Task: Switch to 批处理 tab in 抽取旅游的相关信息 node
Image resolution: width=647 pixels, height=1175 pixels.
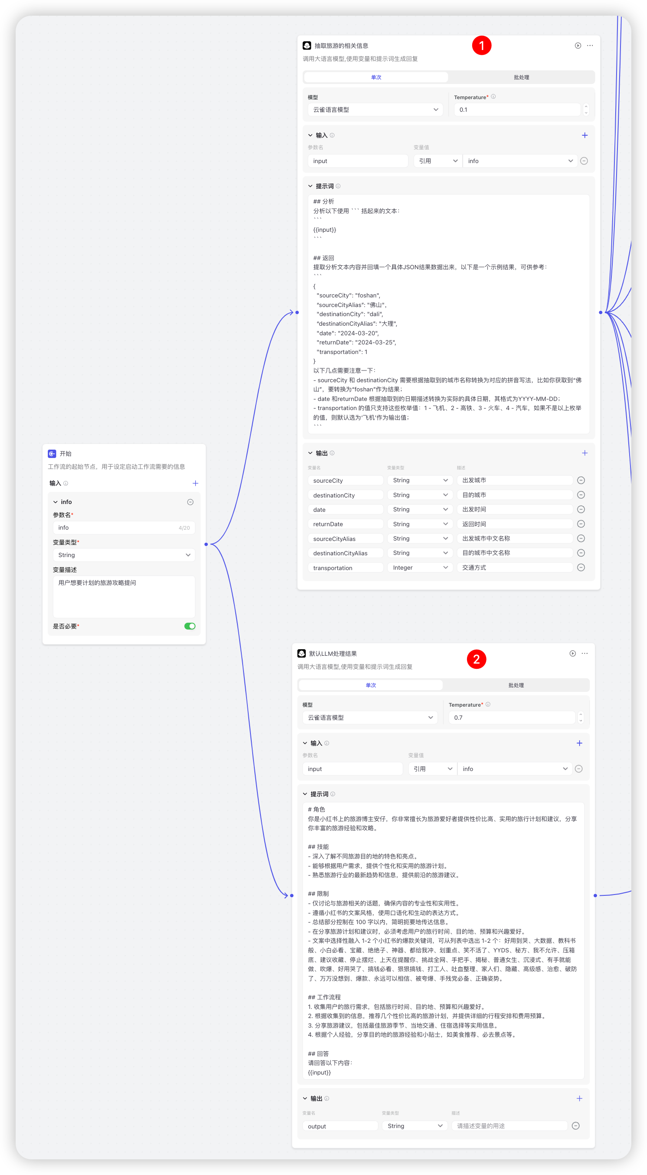Action: 521,77
